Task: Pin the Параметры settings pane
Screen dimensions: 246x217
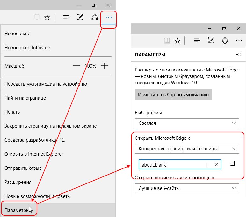Action: point(239,55)
